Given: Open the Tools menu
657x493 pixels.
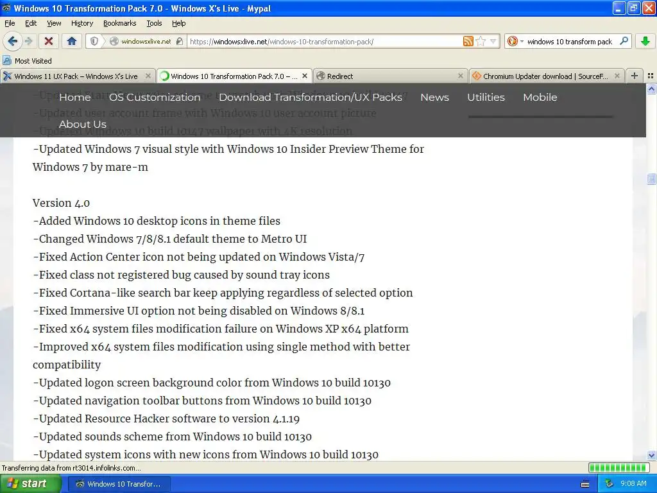Looking at the screenshot, I should pos(154,23).
